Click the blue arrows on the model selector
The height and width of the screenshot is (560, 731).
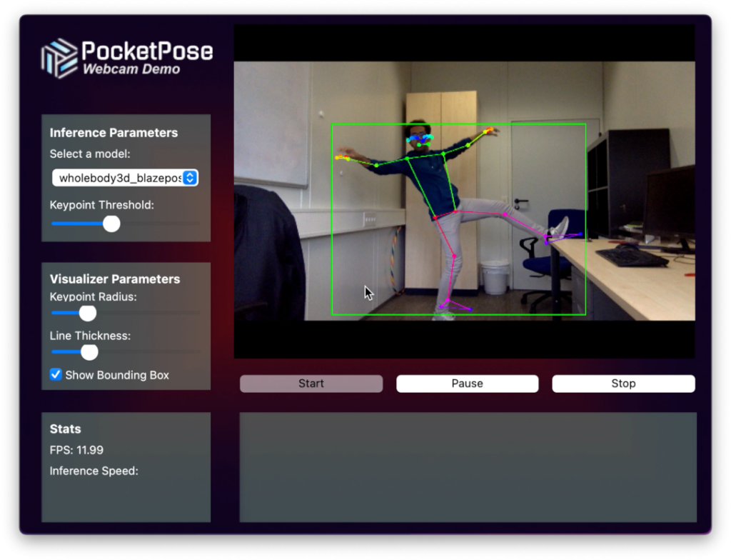click(190, 178)
